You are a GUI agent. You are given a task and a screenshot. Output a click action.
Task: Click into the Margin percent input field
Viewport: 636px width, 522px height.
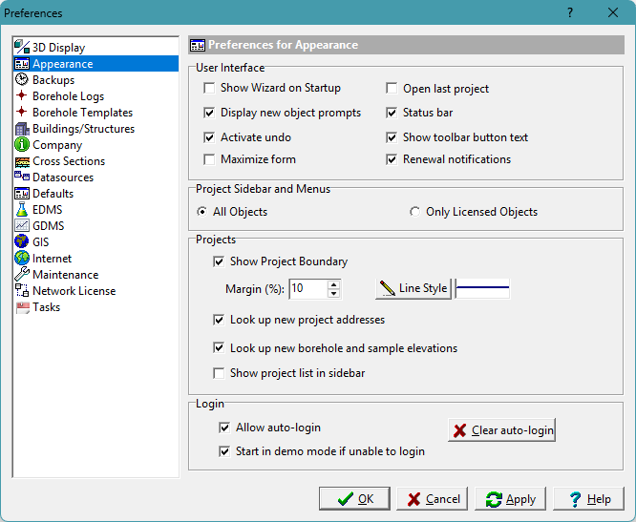click(x=307, y=288)
